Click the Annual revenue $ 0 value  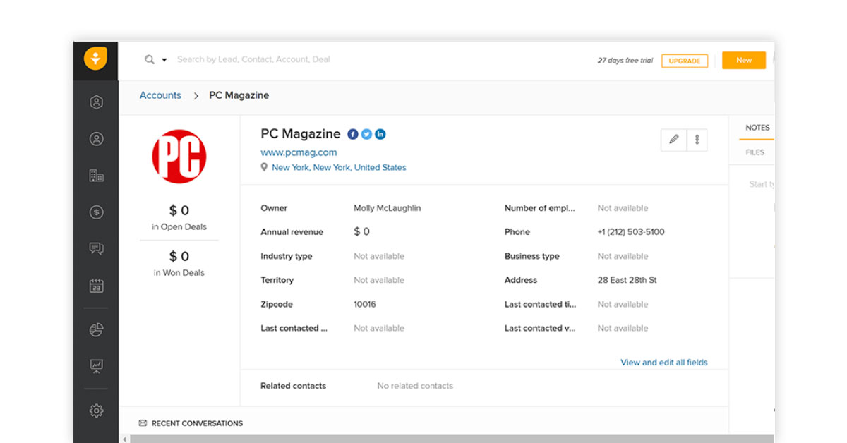click(x=361, y=231)
